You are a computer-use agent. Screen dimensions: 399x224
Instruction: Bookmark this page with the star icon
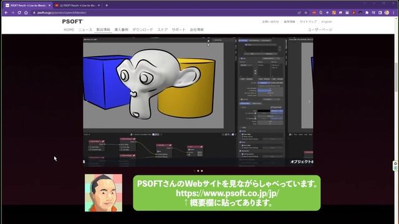point(306,12)
